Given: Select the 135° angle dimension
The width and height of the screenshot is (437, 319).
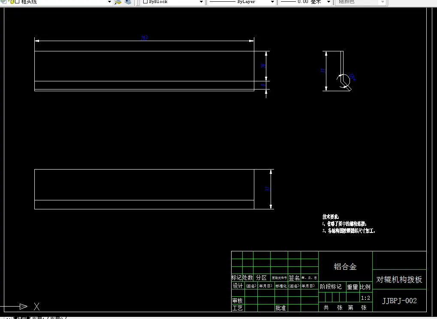Looking at the screenshot, I should [x=352, y=77].
